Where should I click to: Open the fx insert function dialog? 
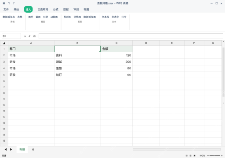pos(34,36)
